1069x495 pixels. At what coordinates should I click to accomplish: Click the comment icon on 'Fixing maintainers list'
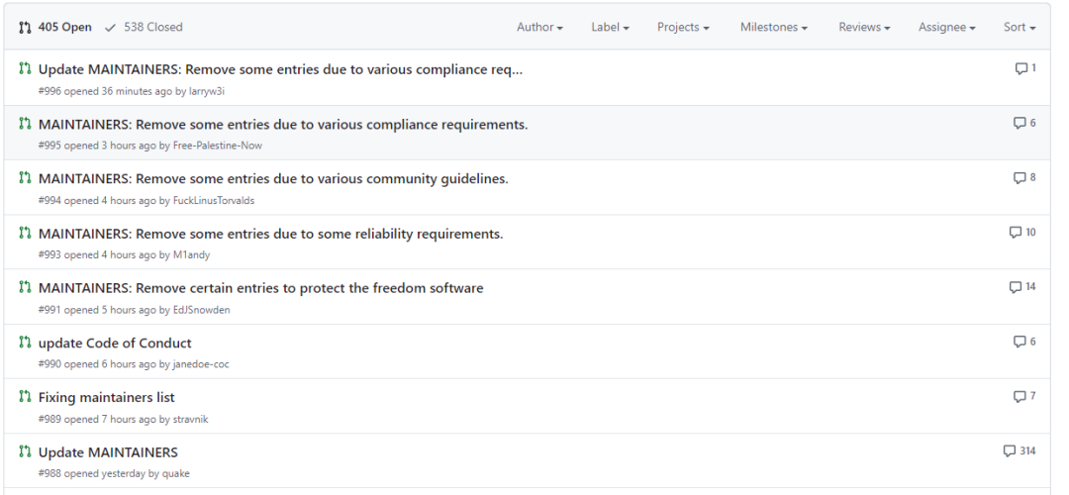tap(1020, 397)
